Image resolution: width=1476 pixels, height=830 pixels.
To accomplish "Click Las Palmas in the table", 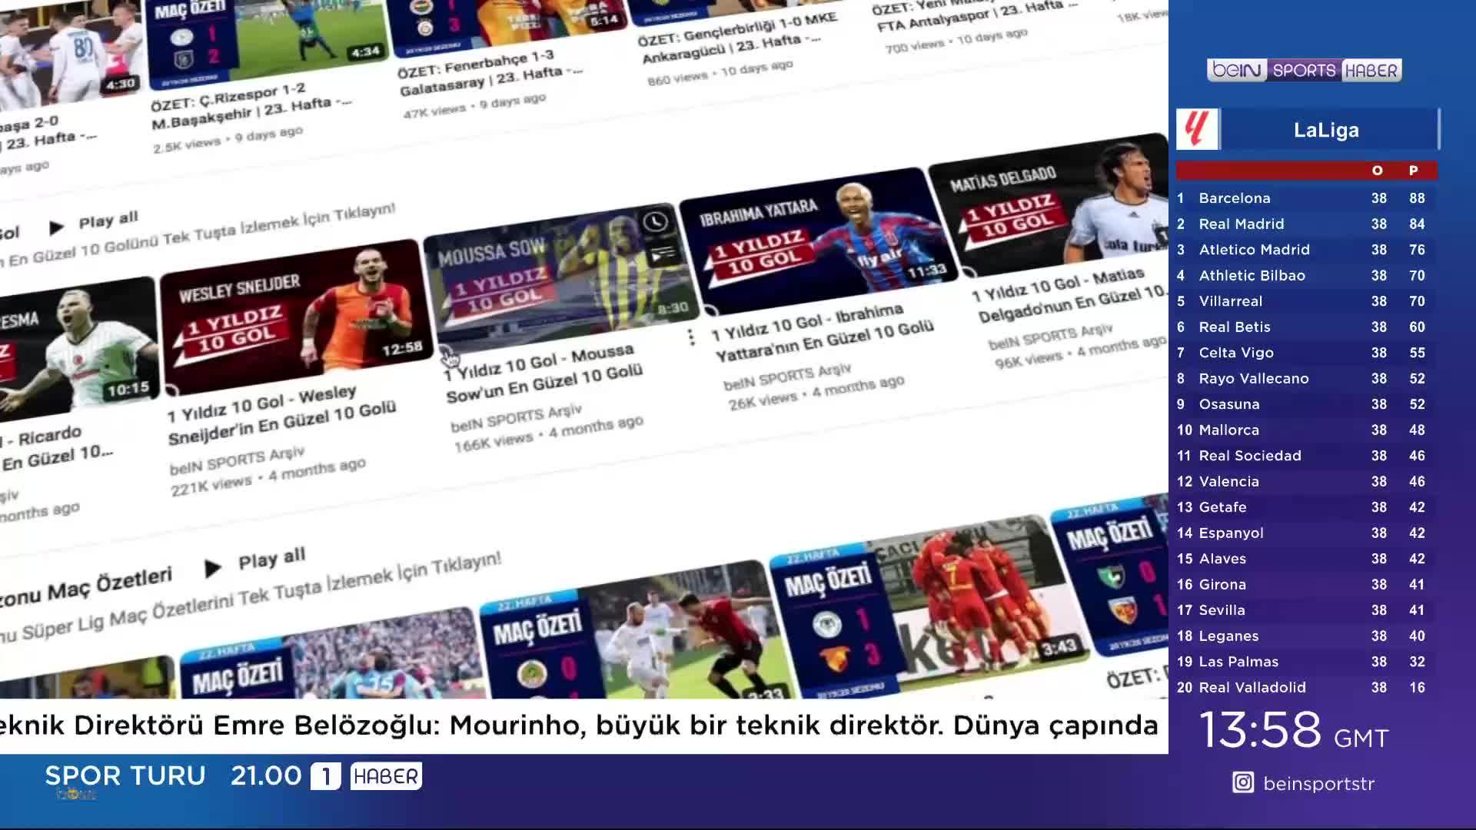I will coord(1306,662).
